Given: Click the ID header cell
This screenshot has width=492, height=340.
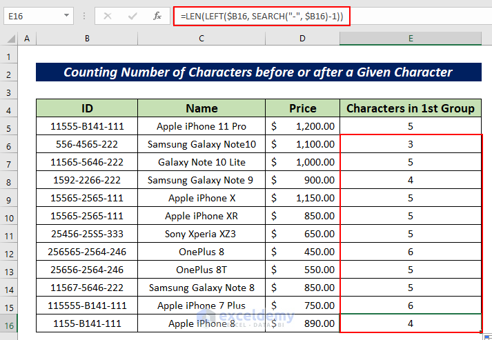Looking at the screenshot, I should (x=87, y=108).
